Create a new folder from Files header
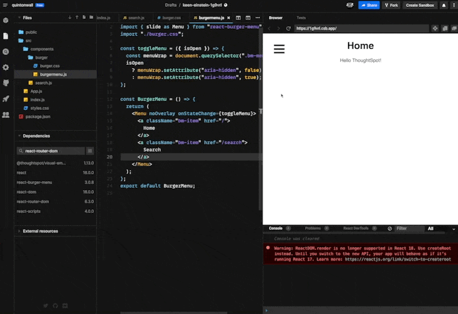The width and height of the screenshot is (458, 314). [x=92, y=18]
